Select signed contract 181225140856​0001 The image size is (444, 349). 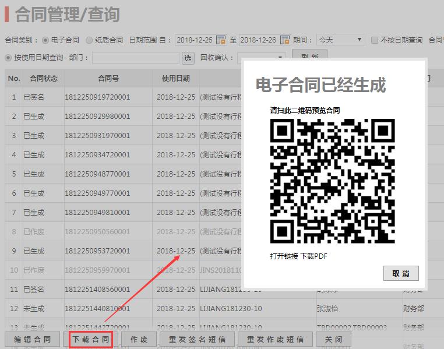97,290
